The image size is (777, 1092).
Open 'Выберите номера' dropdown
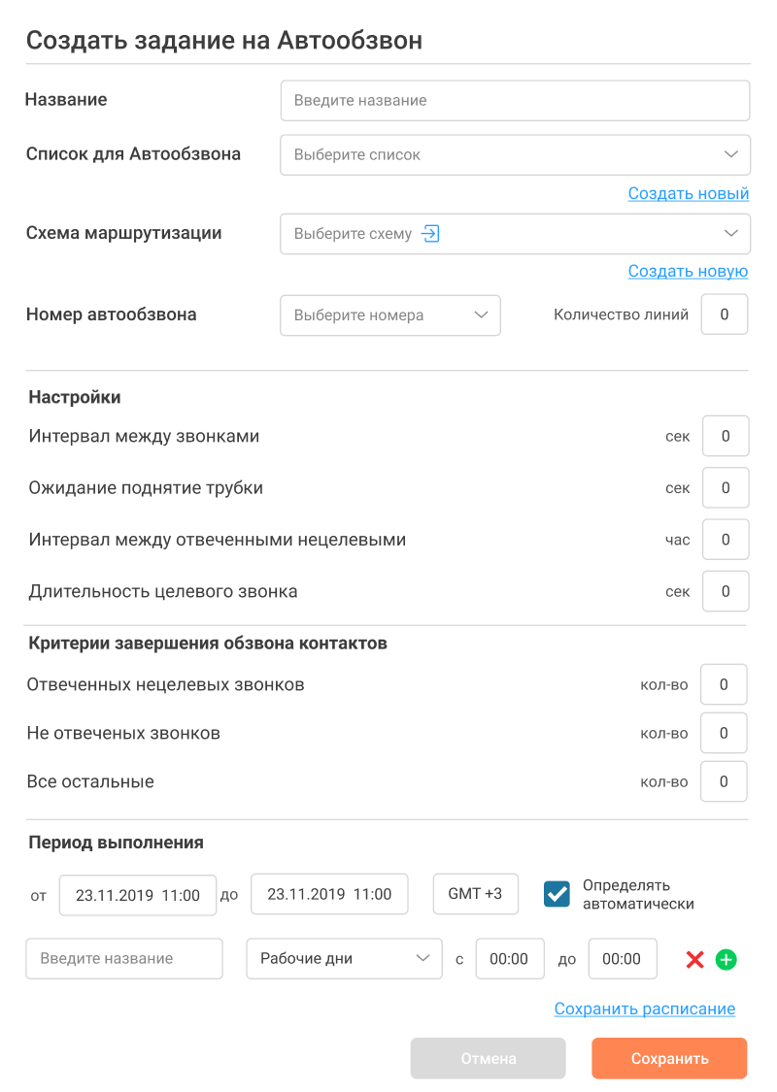[x=390, y=315]
